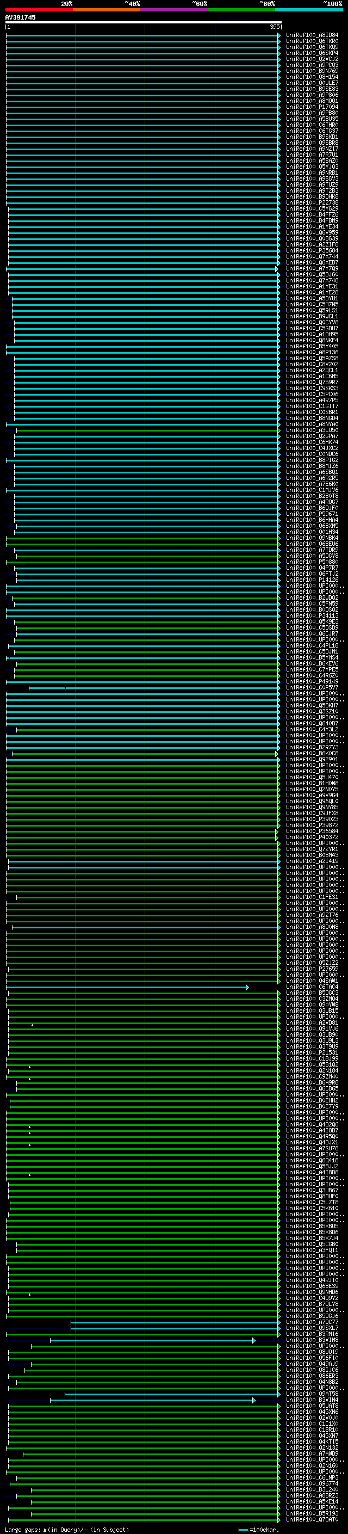This screenshot has height=1534, width=348.
Task: Select the short cyan UniRef100_C6TAC4 alignment bar
Action: click(126, 987)
